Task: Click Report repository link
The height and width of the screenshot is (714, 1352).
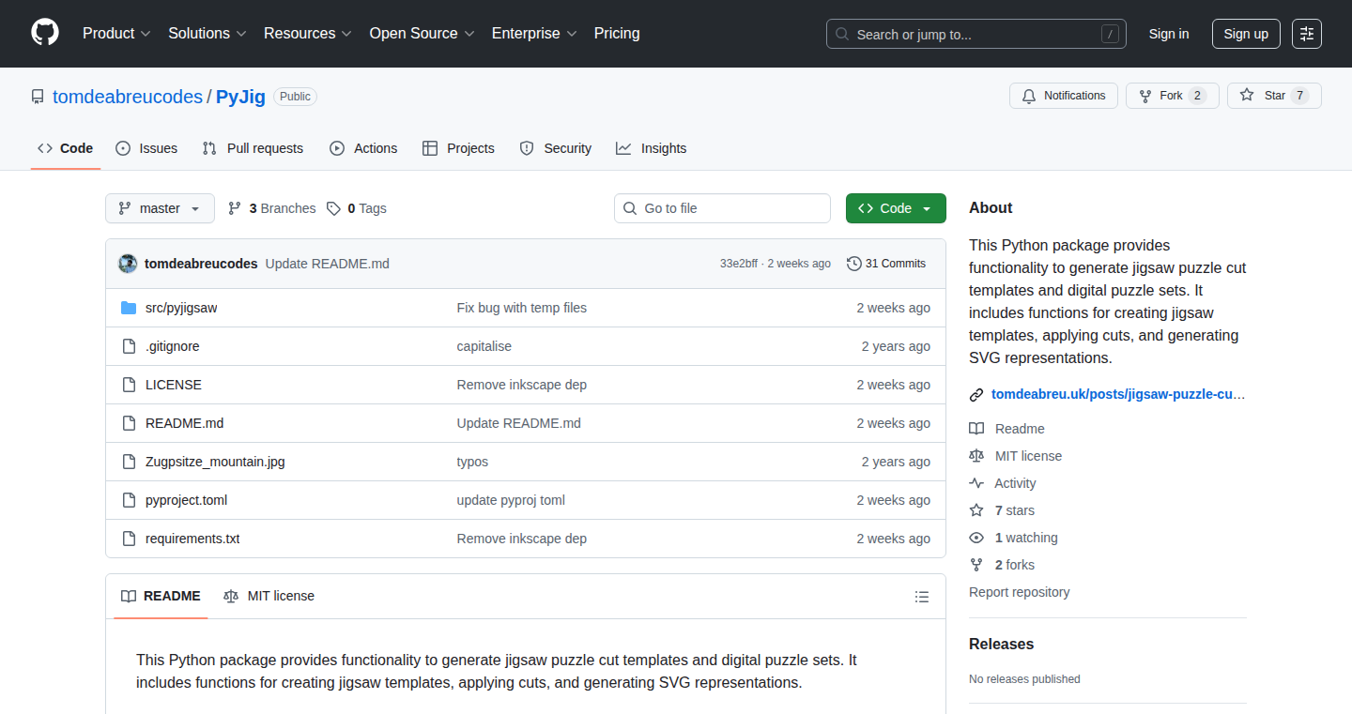Action: coord(1019,592)
